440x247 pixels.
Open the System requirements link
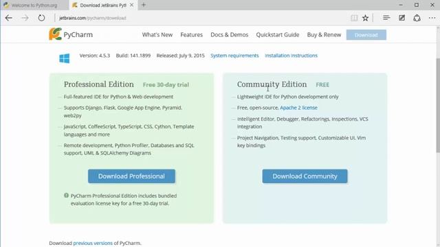click(x=234, y=56)
